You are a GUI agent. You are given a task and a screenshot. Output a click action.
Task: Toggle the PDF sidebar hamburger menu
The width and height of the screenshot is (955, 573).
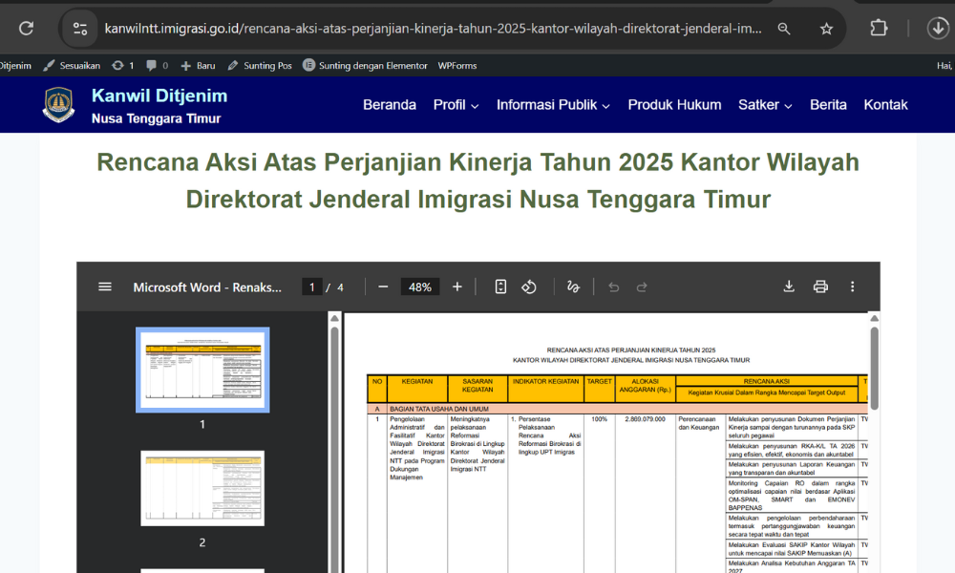pyautogui.click(x=105, y=286)
